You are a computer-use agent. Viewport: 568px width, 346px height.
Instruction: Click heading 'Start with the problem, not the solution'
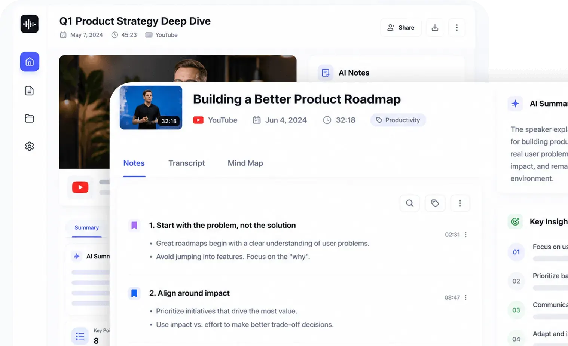226,225
